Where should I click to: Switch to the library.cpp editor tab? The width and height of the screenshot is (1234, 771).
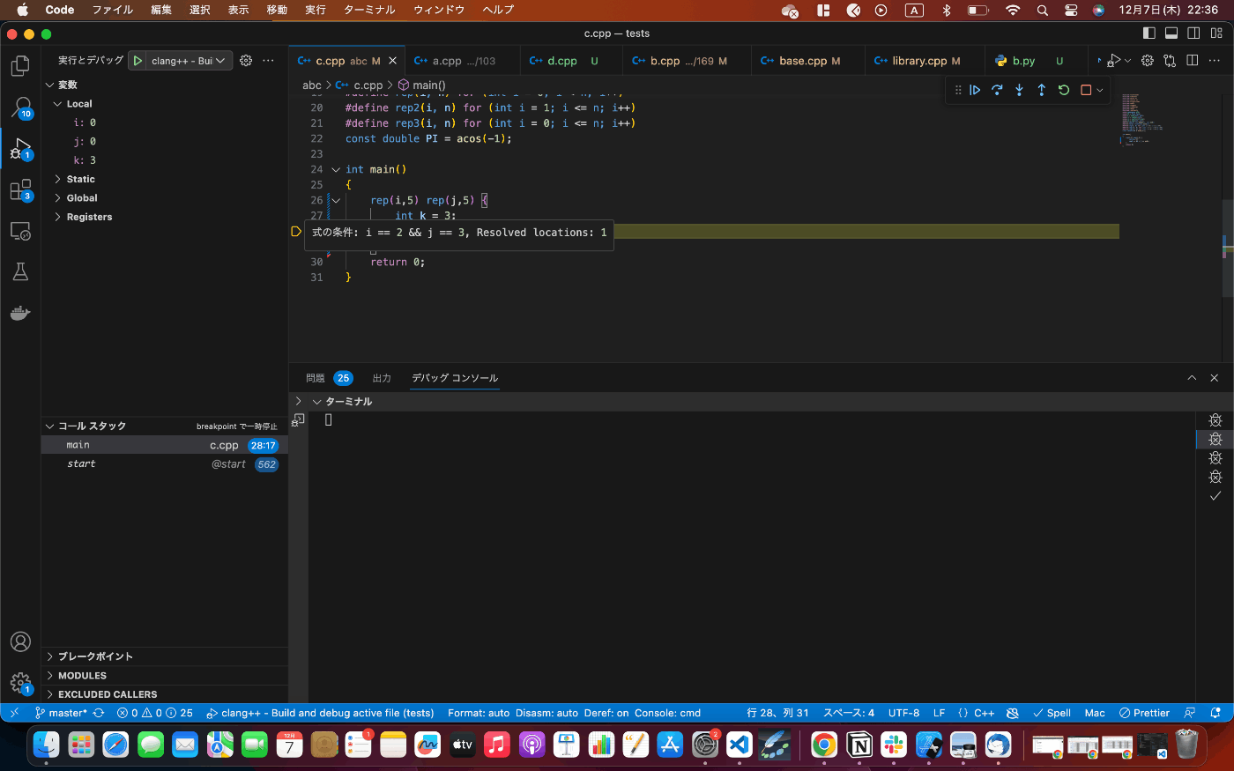918,61
